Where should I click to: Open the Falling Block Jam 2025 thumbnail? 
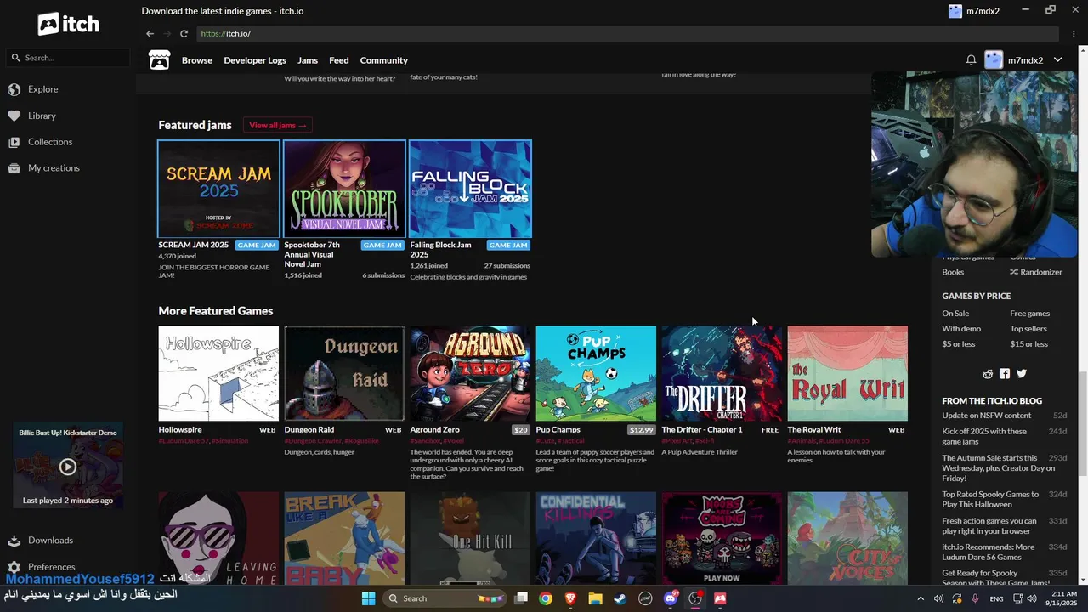pyautogui.click(x=470, y=189)
